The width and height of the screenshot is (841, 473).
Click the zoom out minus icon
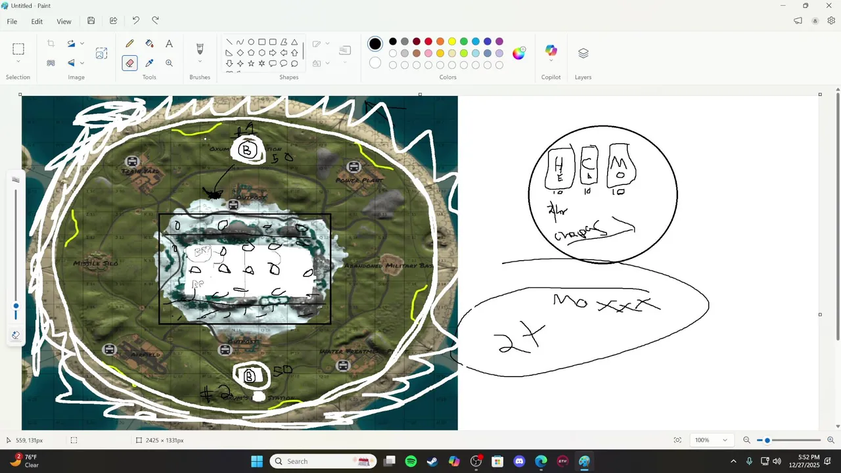(x=746, y=440)
